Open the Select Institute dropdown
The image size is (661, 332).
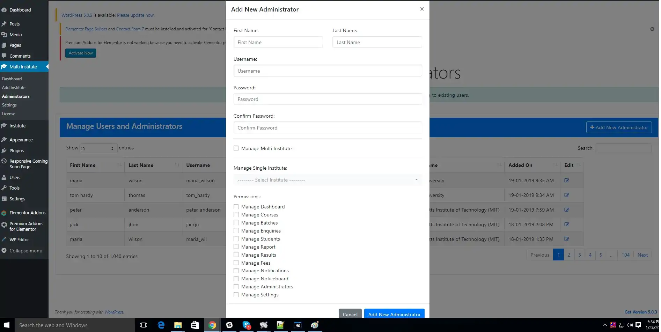pos(327,179)
